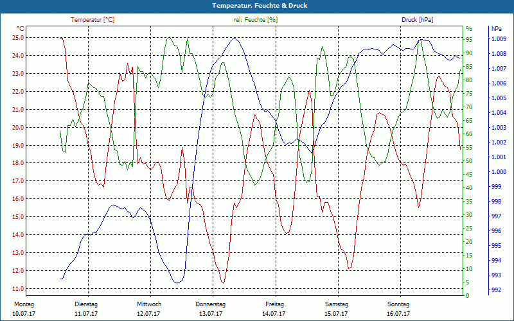
Task: Click the '16,0' temperature axis value
Action: click(18, 199)
